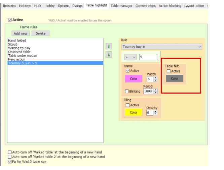Open the Tourney buy-in rule dropdown
This screenshot has width=224, height=170.
coord(162,47)
